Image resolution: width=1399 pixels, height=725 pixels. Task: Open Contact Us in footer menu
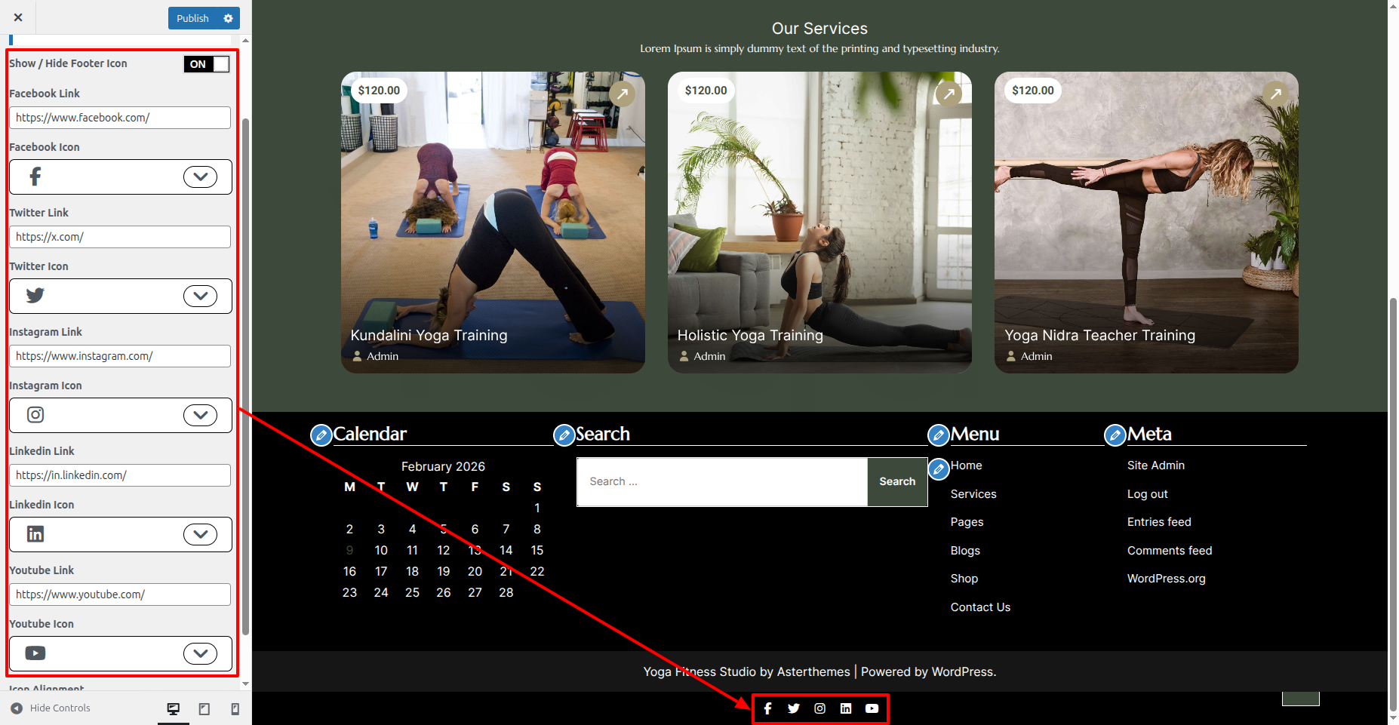tap(979, 607)
